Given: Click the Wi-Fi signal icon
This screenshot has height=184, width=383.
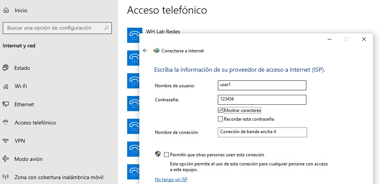Looking at the screenshot, I should 6,86.
